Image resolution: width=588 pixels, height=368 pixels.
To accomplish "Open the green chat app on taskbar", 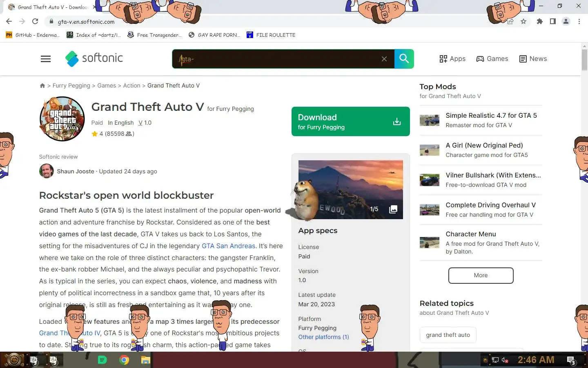I will point(102,360).
